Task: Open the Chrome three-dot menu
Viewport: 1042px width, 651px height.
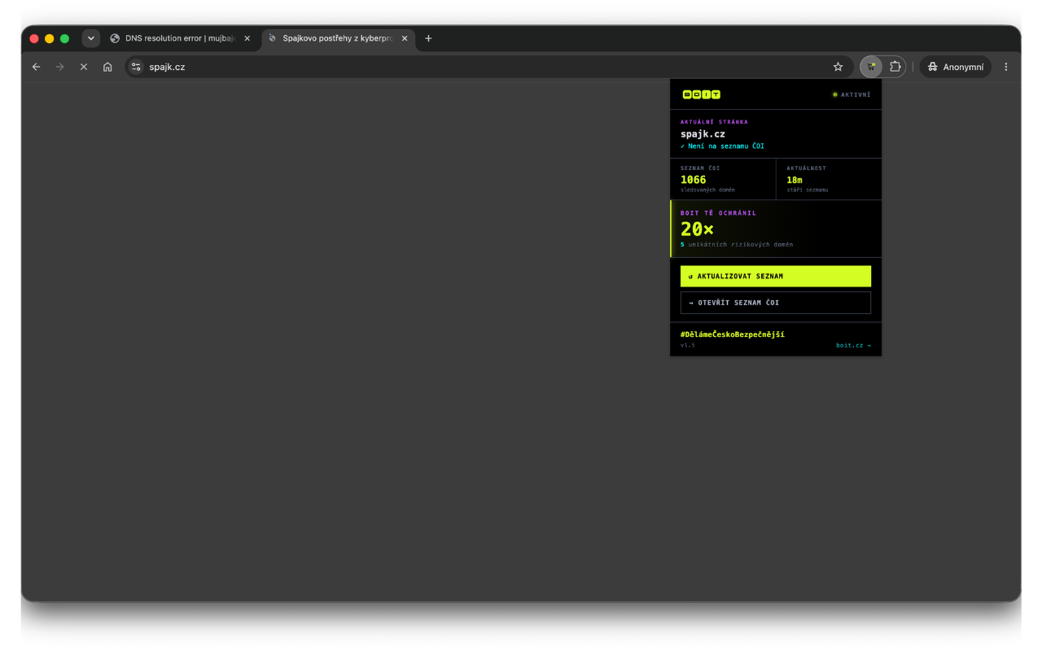Action: point(1006,67)
